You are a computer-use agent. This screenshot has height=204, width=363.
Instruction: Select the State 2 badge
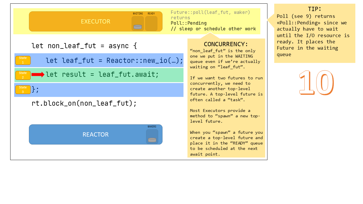[x=23, y=75]
